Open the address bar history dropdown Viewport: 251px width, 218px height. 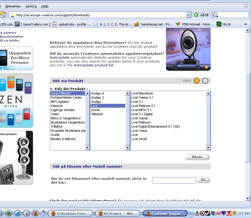tap(188, 15)
